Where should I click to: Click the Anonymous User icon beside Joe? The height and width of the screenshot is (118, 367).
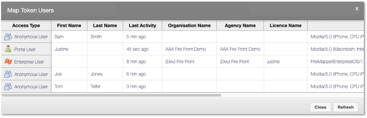[8, 74]
